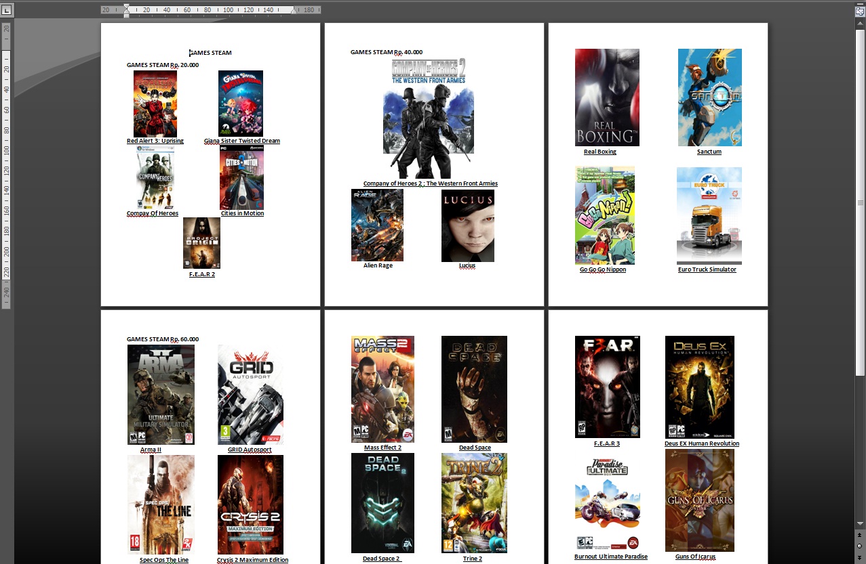Viewport: 866px width, 564px height.
Task: Select the Cities in Motion cover image
Action: coord(241,177)
